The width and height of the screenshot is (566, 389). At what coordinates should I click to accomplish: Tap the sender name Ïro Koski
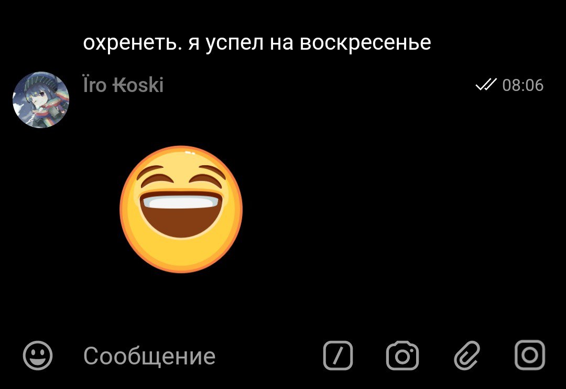pyautogui.click(x=123, y=85)
